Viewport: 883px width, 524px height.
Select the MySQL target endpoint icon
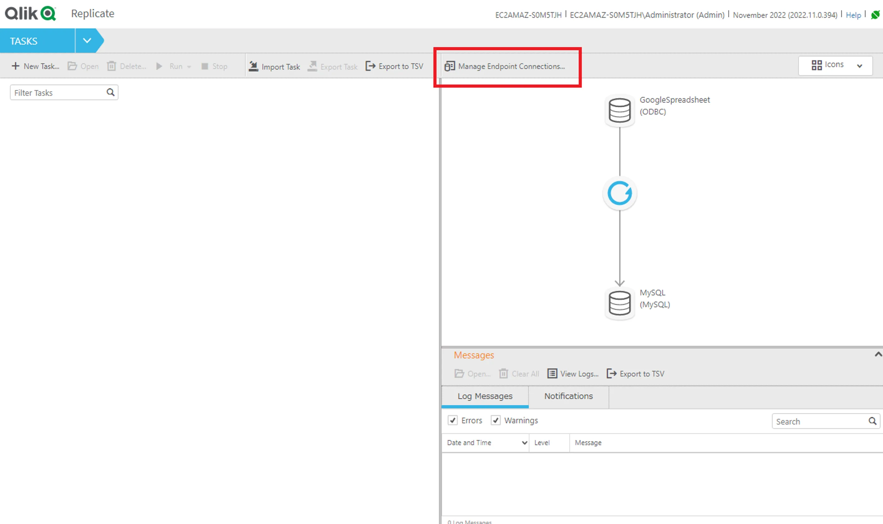619,303
